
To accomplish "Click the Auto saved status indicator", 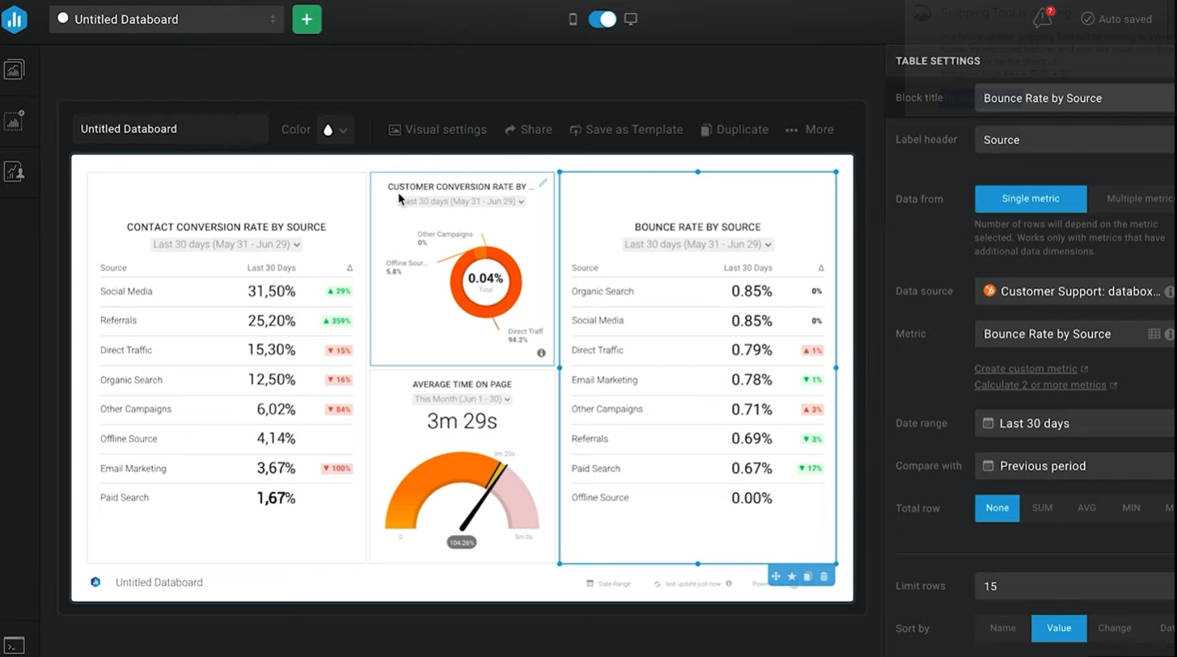I will tap(1116, 19).
